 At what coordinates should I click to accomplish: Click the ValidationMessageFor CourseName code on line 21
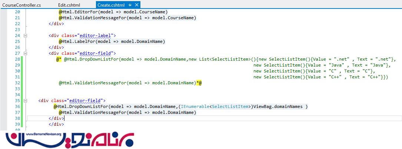(127, 18)
